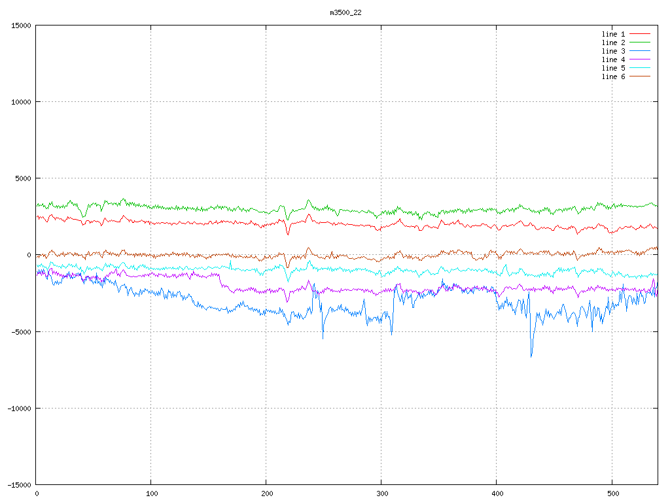
Task: Click the 300 x-axis tick label
Action: [x=381, y=494]
